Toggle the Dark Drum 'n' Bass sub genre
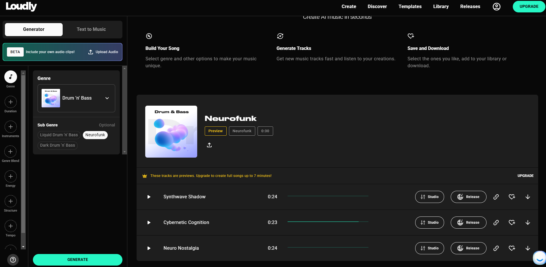 click(57, 145)
